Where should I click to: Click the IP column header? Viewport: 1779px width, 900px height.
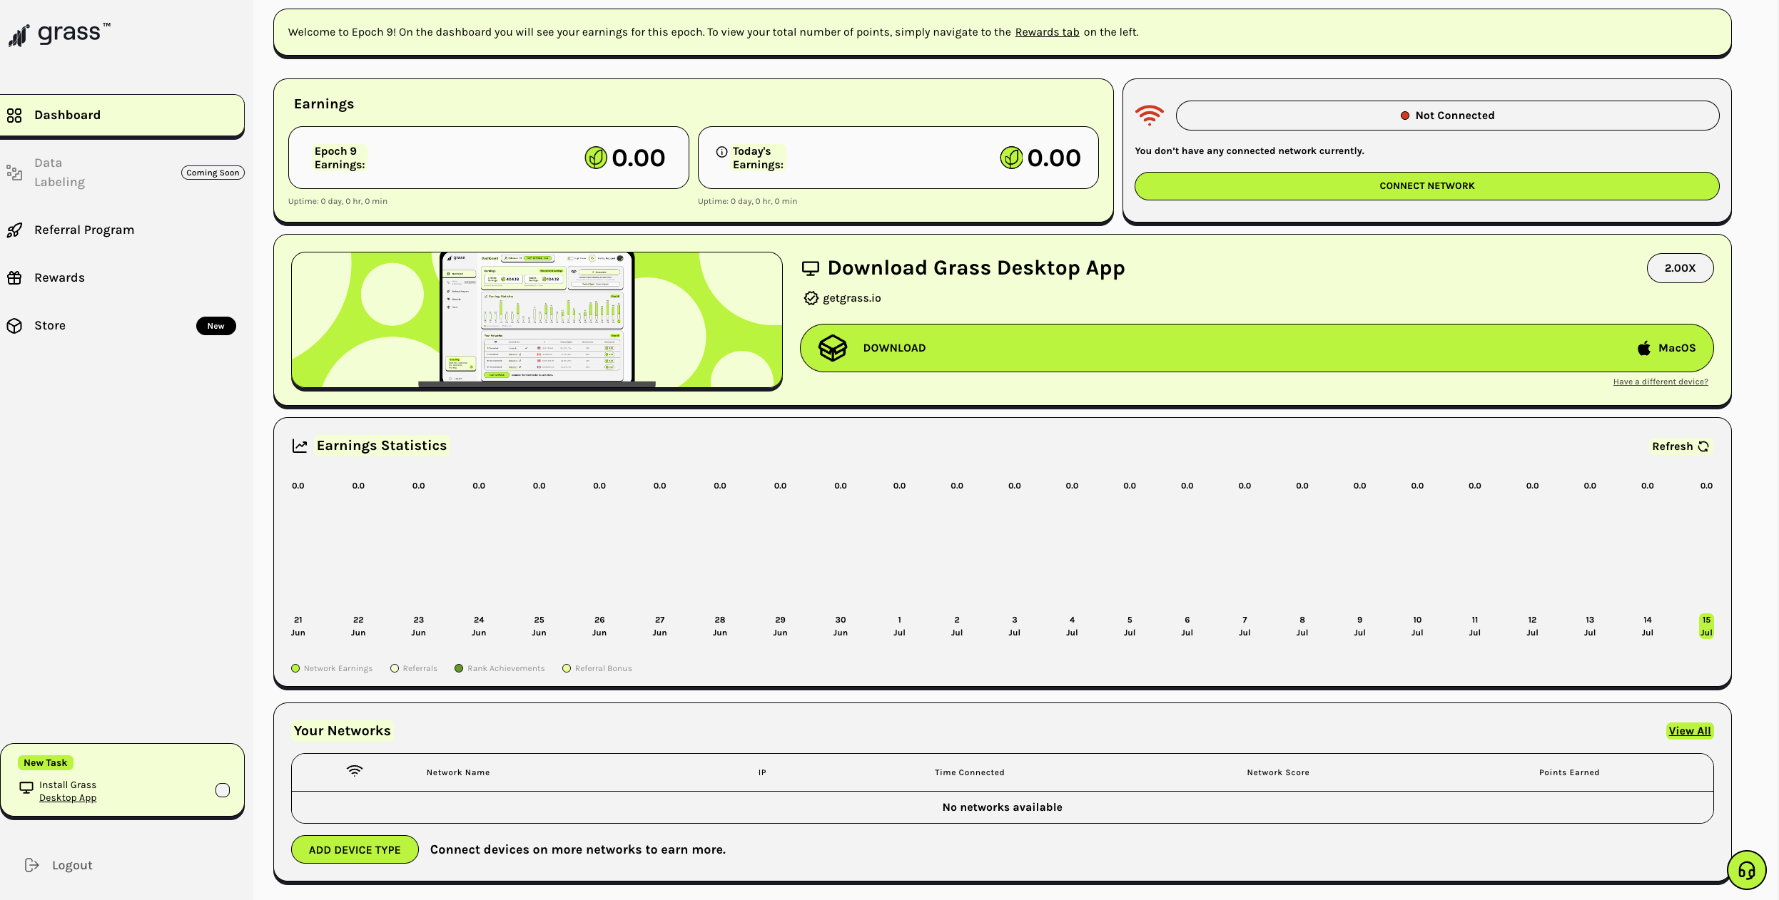click(x=762, y=772)
